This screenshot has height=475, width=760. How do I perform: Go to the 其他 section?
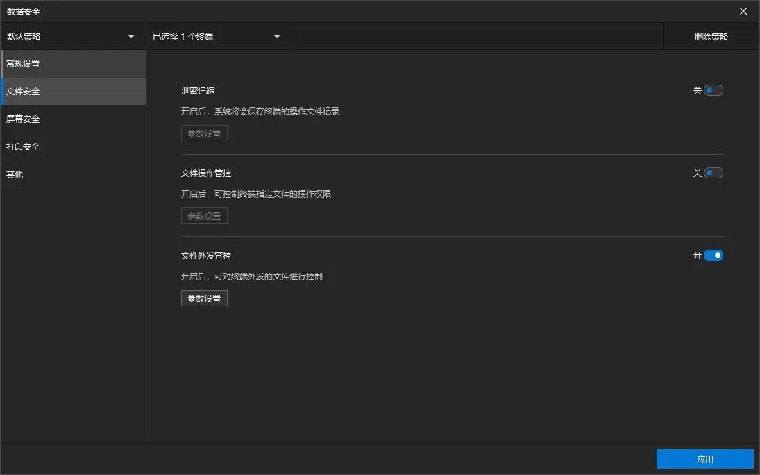pyautogui.click(x=73, y=174)
